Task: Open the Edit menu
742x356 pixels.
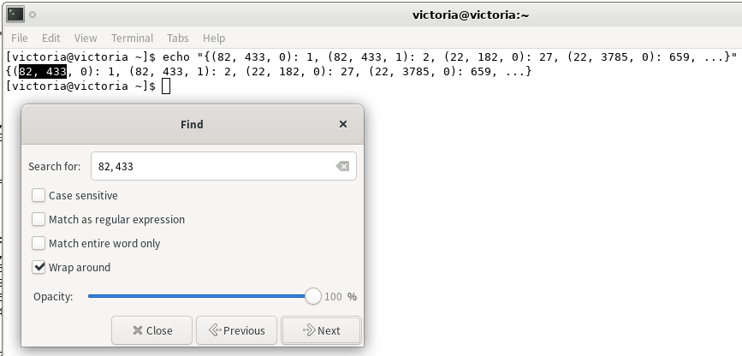Action: pos(51,38)
